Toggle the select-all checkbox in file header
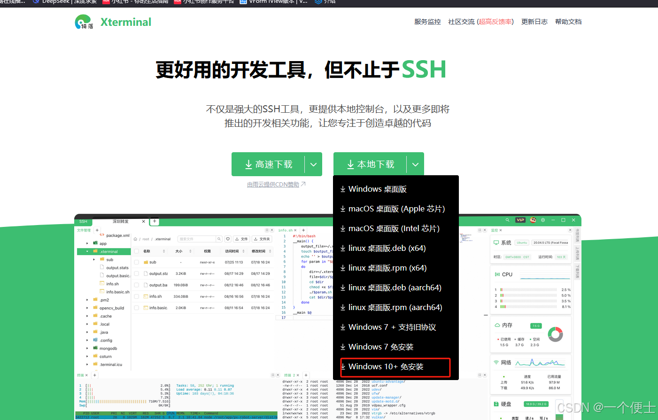This screenshot has width=658, height=420. tap(137, 251)
